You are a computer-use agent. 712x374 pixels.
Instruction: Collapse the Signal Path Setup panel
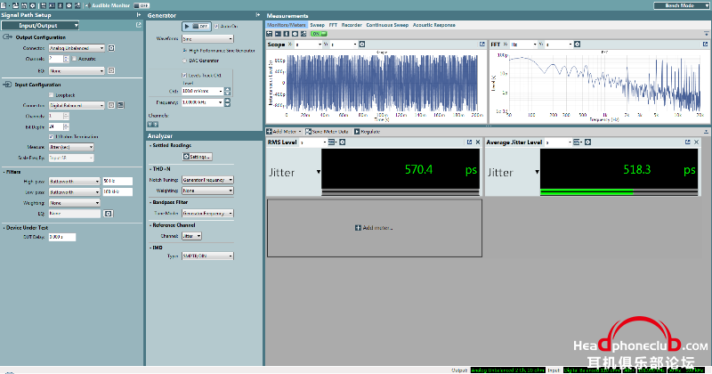coord(139,15)
